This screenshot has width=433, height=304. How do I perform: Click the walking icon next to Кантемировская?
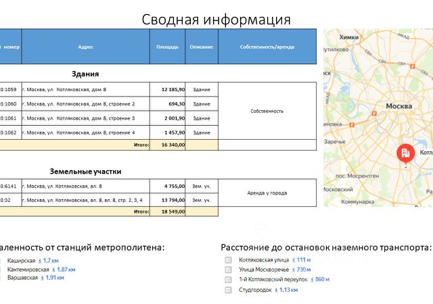53,270
